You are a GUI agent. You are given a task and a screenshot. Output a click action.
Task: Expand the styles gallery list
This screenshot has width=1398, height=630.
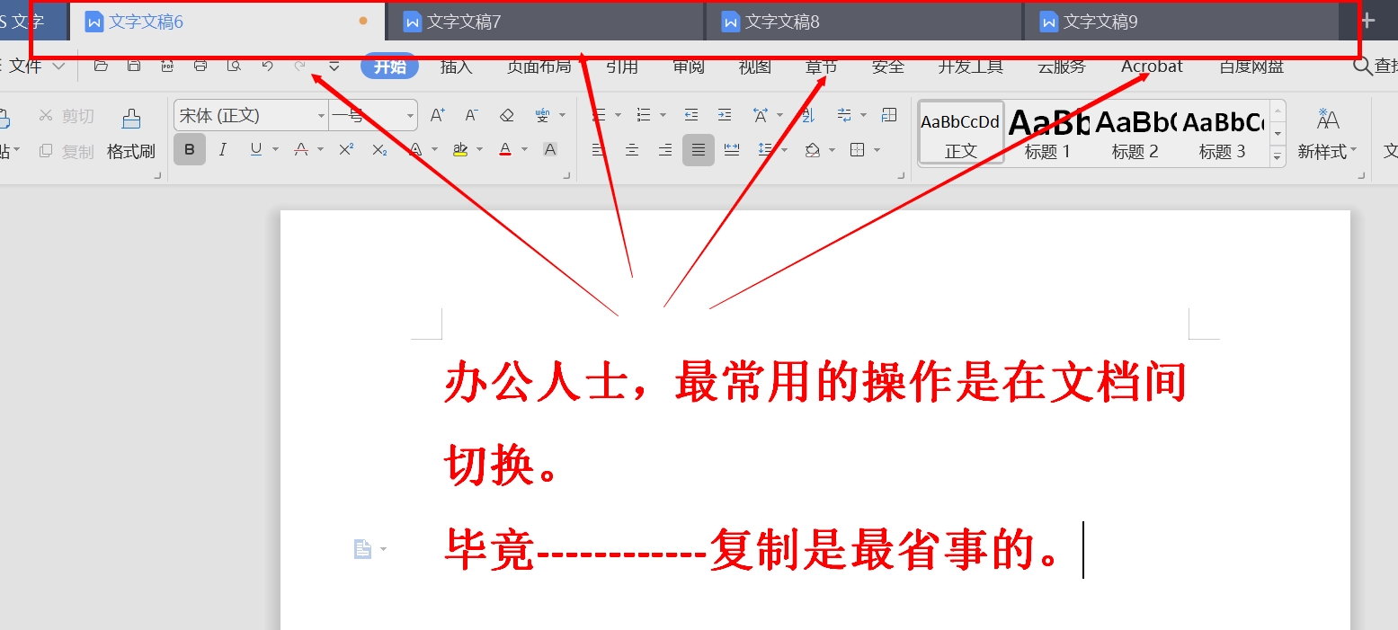pyautogui.click(x=1278, y=156)
